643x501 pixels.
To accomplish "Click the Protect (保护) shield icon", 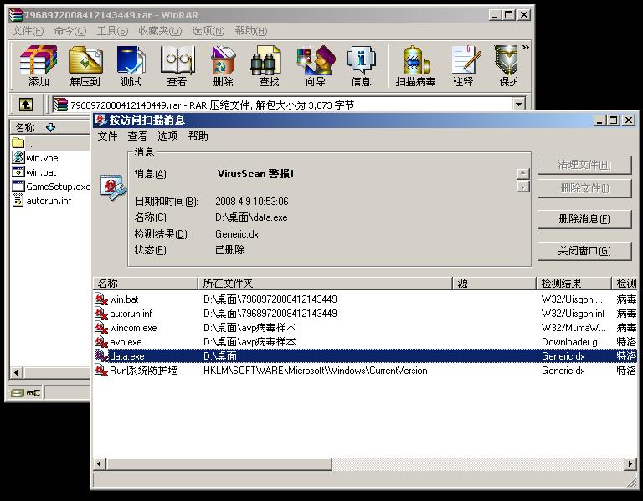I will (507, 65).
